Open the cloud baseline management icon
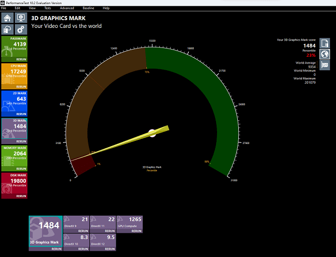336x257 pixels. coord(8,29)
